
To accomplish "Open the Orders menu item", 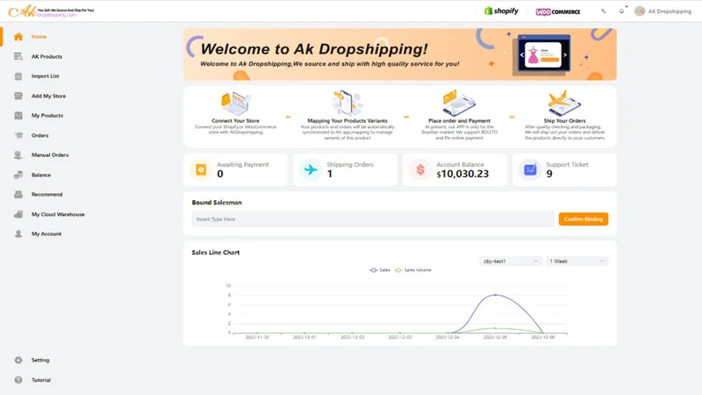I will (x=39, y=135).
